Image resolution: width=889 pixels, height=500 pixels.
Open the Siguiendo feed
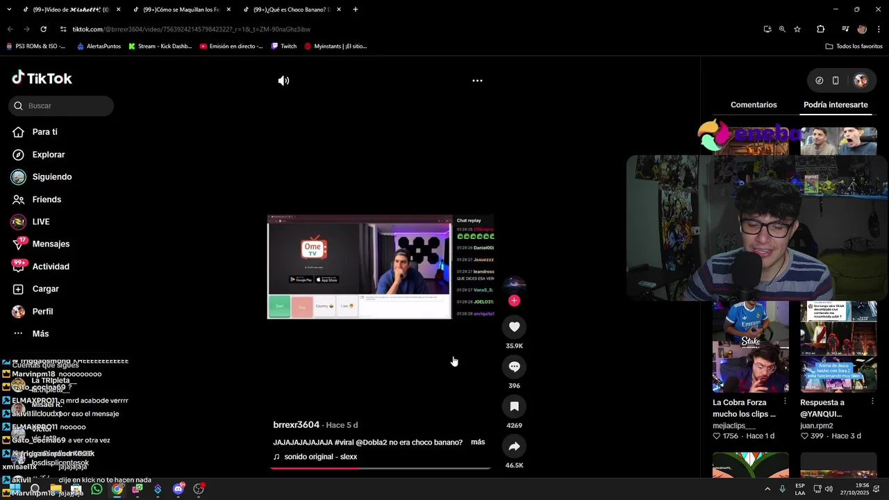[52, 177]
